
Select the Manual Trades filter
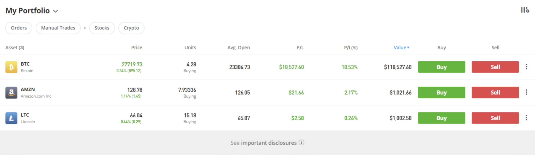click(58, 28)
